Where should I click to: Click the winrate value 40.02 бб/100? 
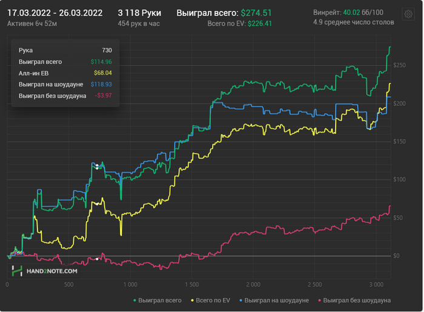tap(363, 13)
